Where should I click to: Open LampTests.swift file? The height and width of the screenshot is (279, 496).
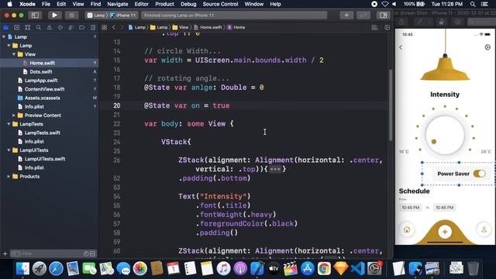pyautogui.click(x=43, y=133)
